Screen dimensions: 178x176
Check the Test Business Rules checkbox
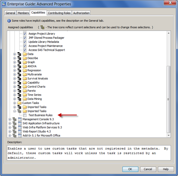click(25, 115)
